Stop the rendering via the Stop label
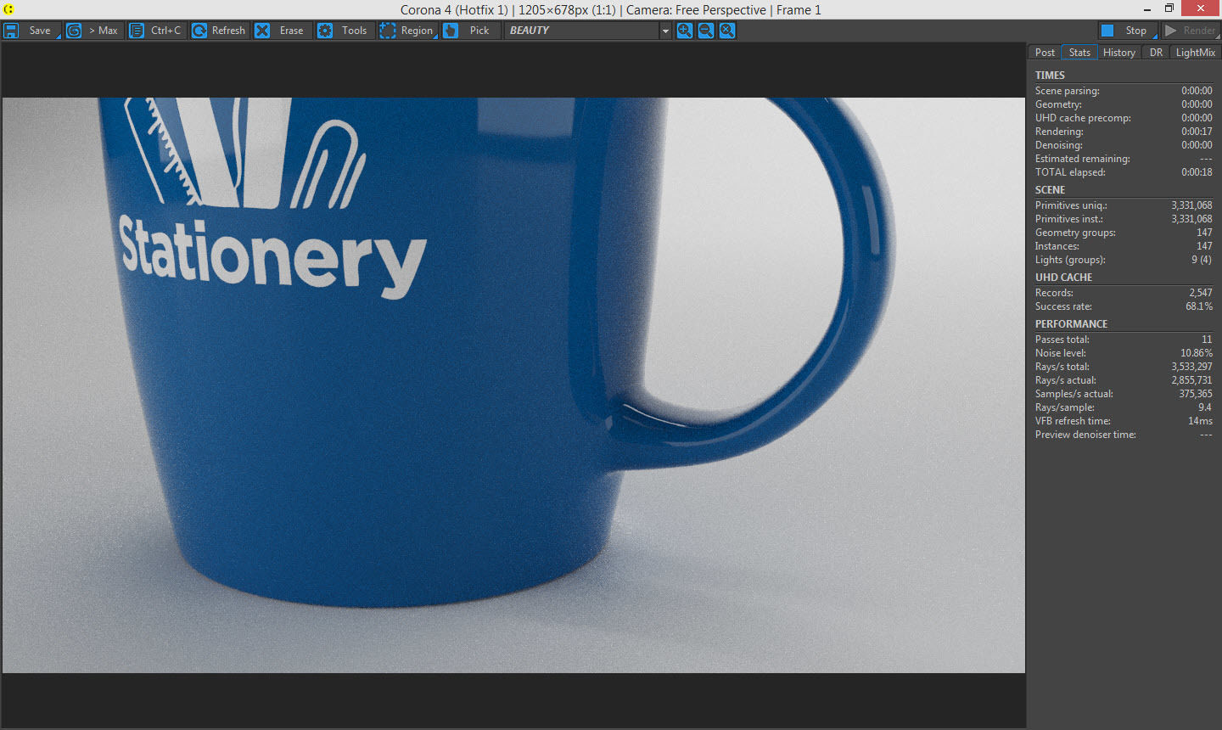1222x730 pixels. pyautogui.click(x=1136, y=31)
